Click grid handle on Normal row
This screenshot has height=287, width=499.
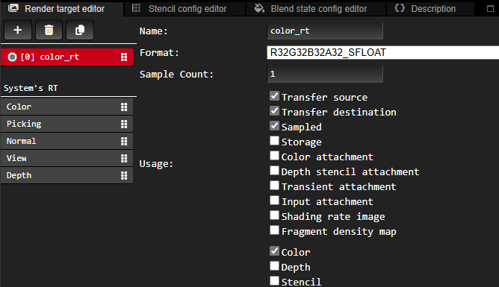click(124, 142)
